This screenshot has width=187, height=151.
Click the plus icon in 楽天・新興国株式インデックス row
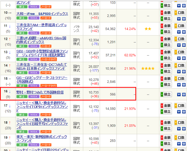point(179,144)
